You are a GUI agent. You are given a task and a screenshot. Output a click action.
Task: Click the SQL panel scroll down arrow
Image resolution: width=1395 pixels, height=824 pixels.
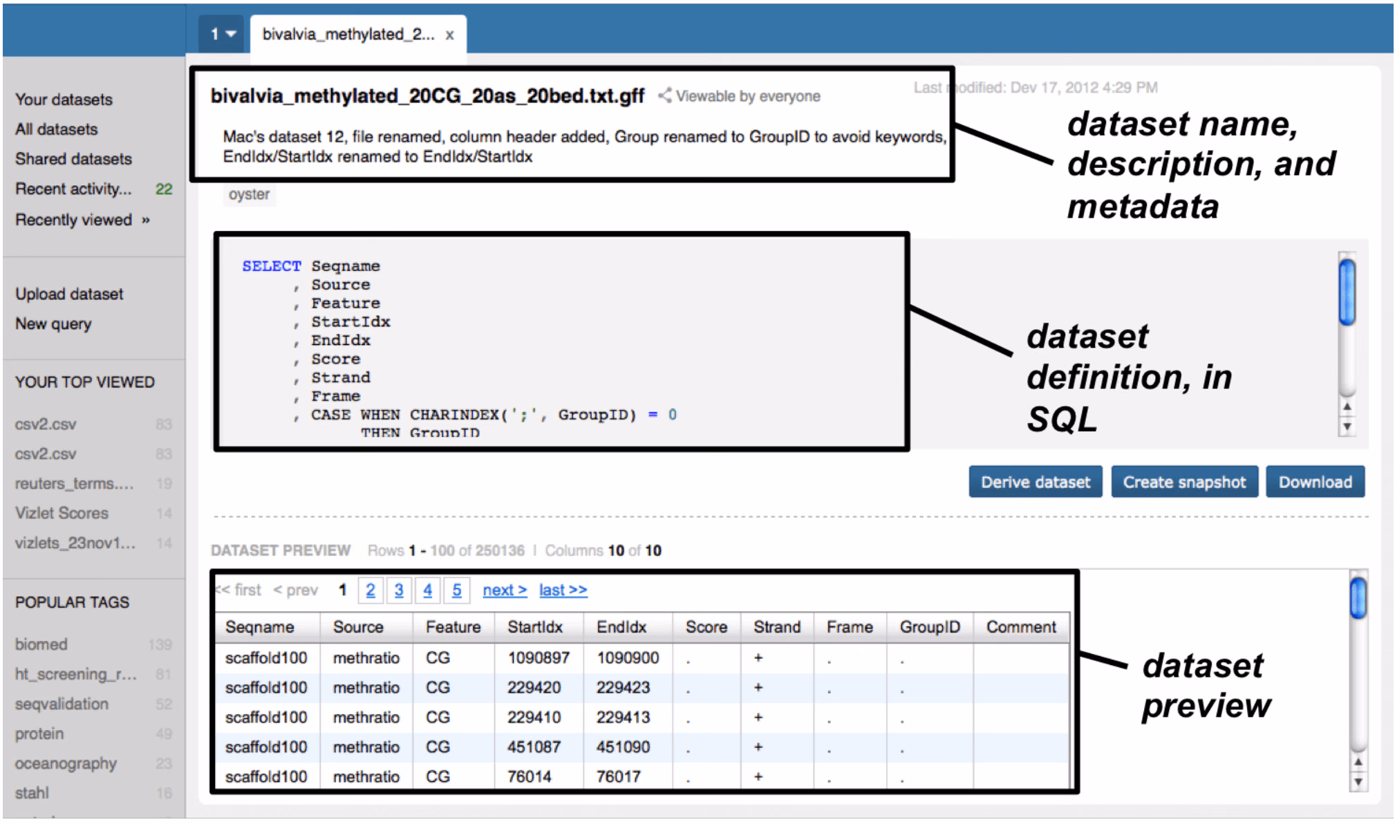coord(1347,427)
